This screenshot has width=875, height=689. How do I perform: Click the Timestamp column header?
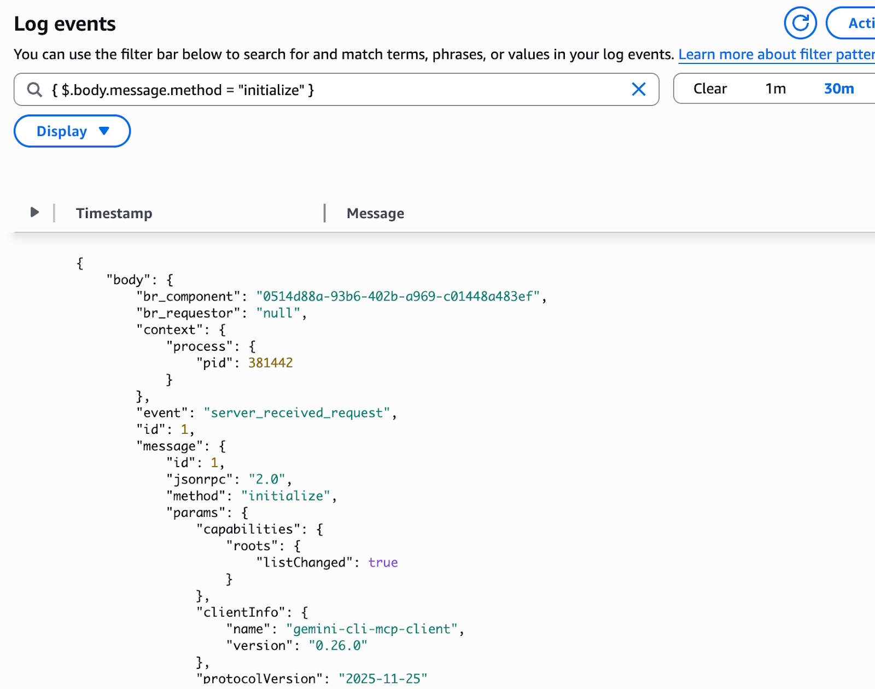114,213
